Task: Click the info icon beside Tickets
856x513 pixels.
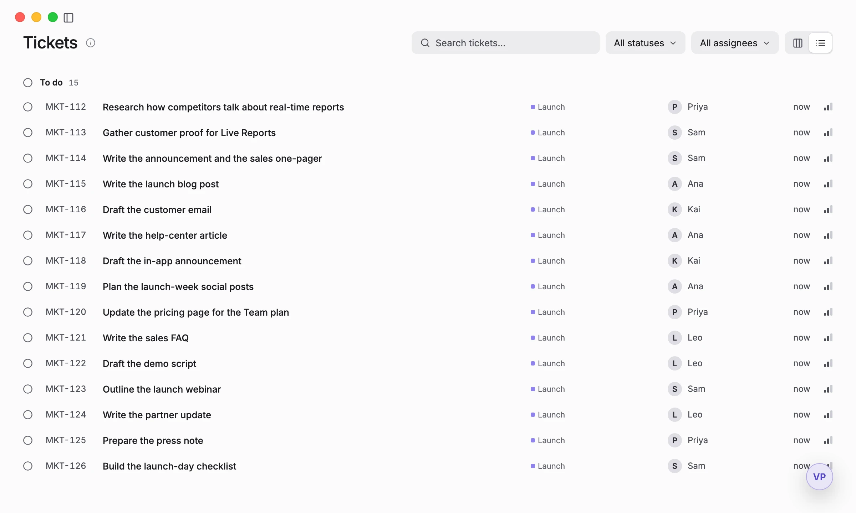Action: click(91, 43)
